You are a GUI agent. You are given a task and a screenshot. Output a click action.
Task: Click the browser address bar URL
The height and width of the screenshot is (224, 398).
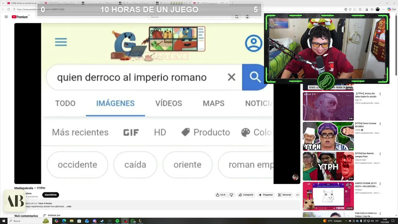(x=40, y=9)
